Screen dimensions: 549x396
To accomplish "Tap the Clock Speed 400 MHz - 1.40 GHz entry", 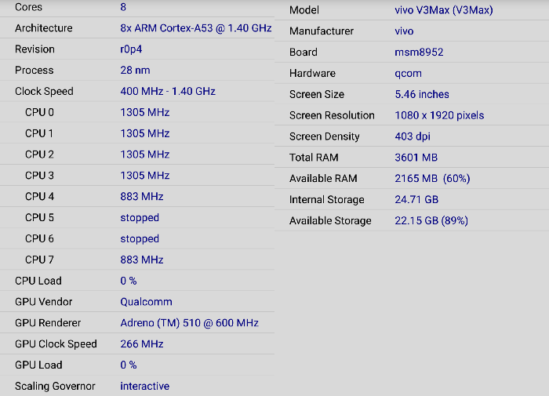I will [x=137, y=91].
